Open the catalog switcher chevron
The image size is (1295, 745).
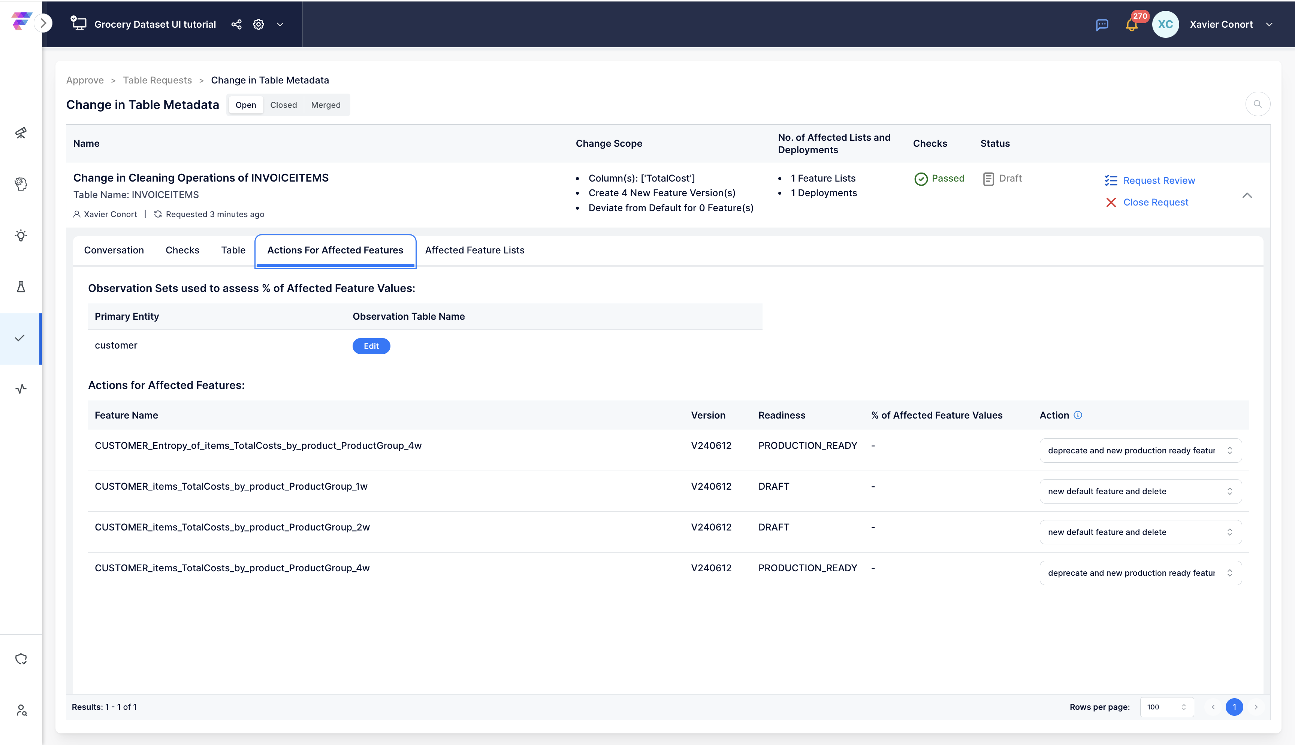coord(280,24)
